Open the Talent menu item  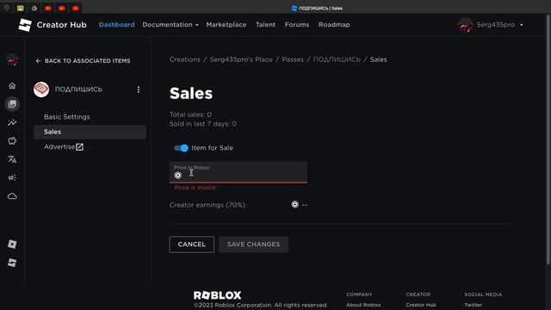(x=266, y=25)
